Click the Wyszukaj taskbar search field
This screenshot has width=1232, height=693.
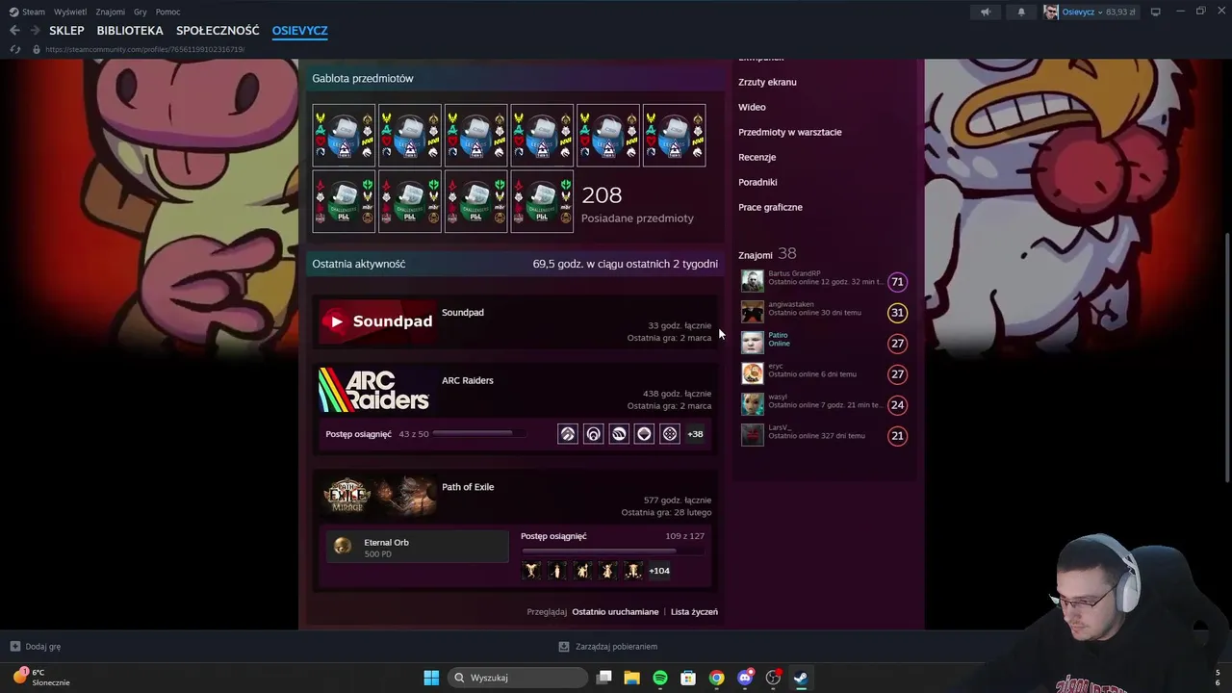(518, 678)
